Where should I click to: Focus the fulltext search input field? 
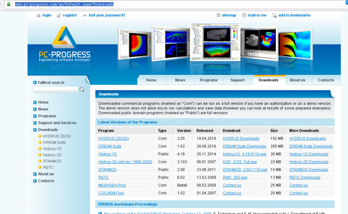click(56, 90)
